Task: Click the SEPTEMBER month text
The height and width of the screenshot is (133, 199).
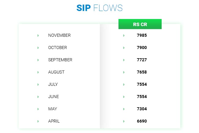Action: point(60,60)
